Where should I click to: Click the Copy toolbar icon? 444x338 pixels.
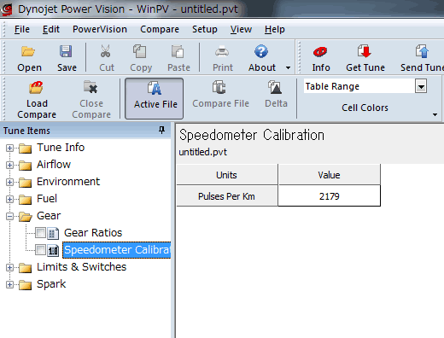coord(140,52)
